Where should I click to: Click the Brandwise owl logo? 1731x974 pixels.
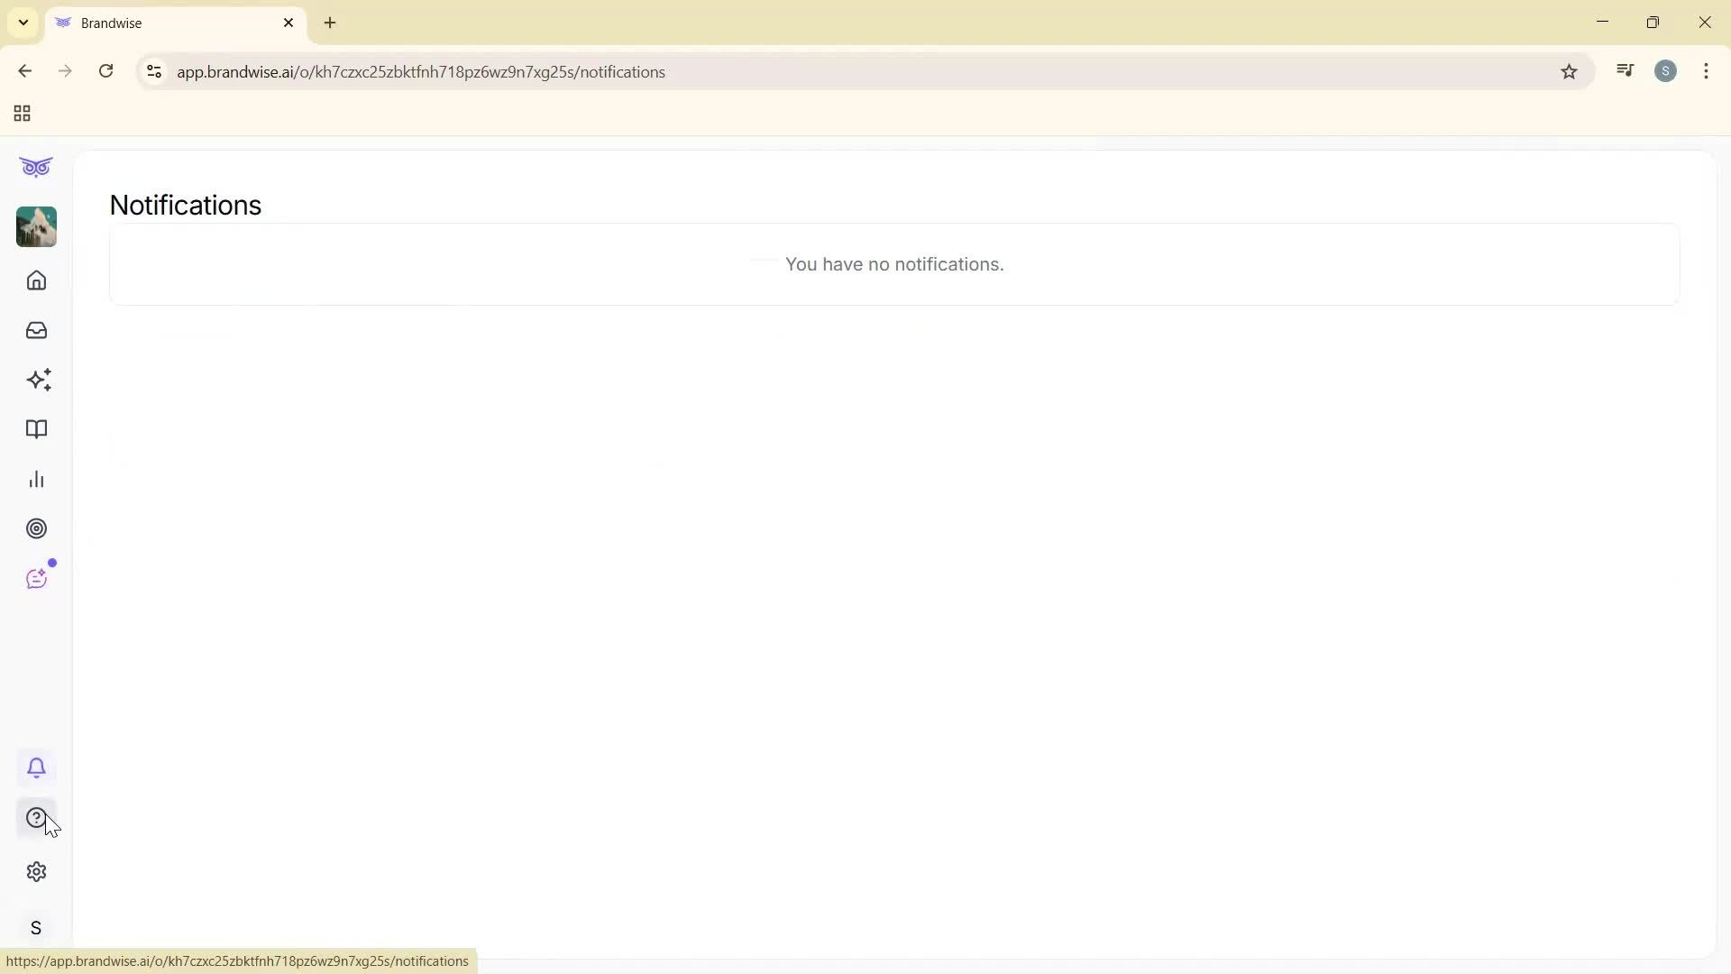tap(36, 167)
